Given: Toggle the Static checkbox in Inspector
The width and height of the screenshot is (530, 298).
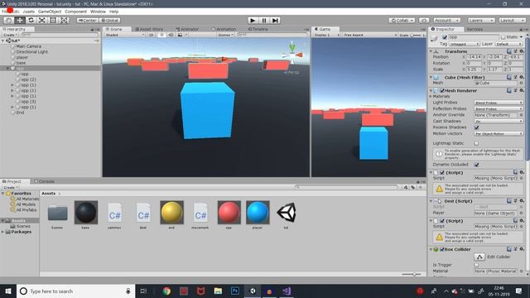Looking at the screenshot, I should pos(503,37).
